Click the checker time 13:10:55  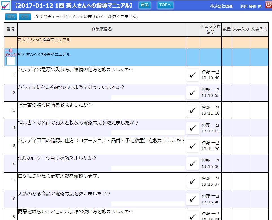point(210,96)
